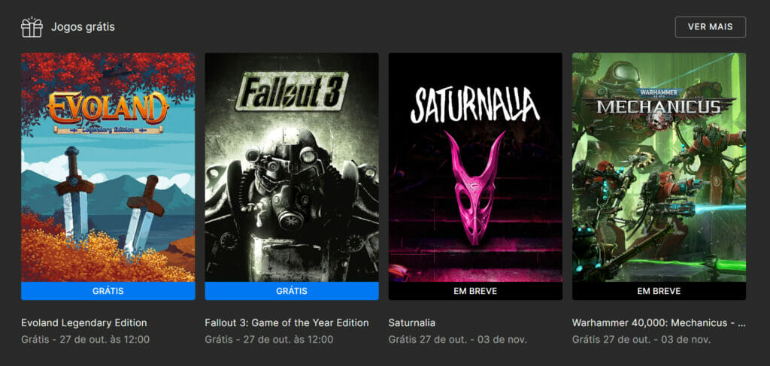Screen dimensions: 770x366
Task: Click the GRÁTIS banner under Evoland
Action: (x=108, y=291)
